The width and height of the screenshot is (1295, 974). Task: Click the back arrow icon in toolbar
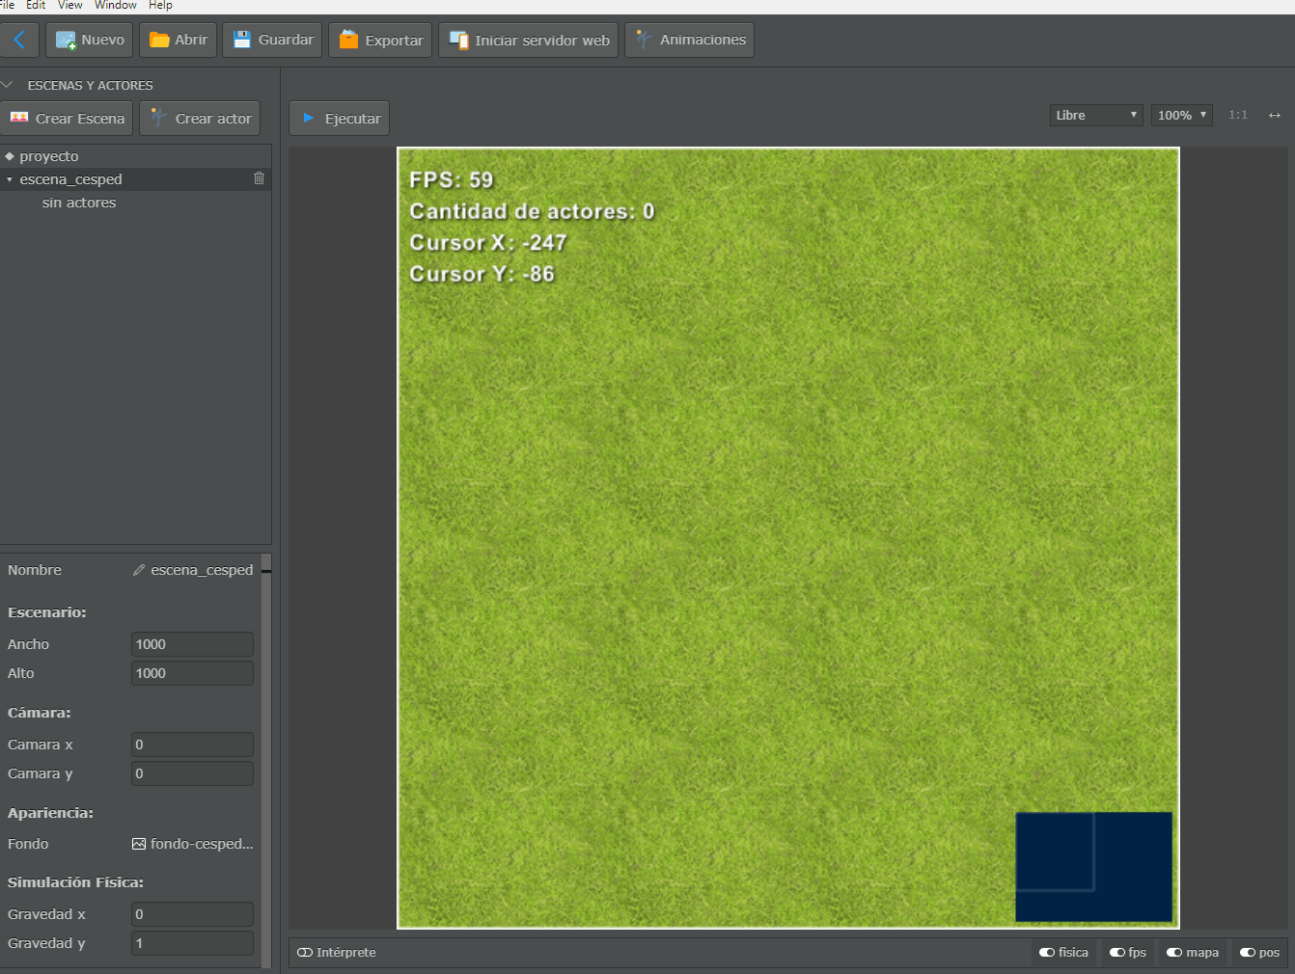click(x=19, y=40)
